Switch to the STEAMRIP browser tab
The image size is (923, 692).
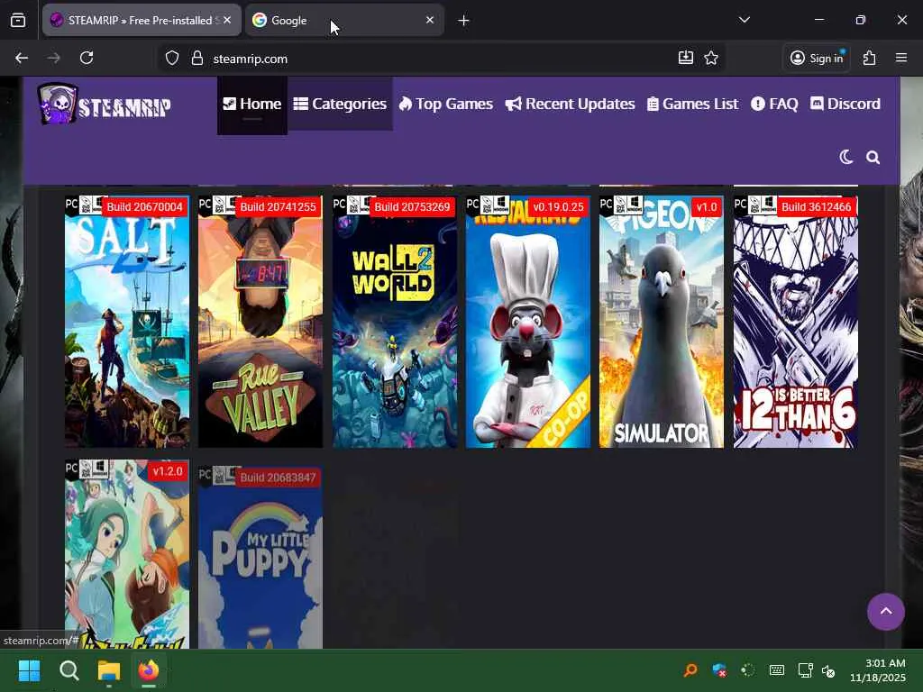pos(142,20)
